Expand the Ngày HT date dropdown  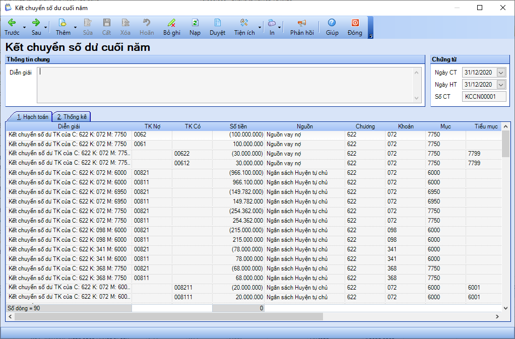coord(500,85)
